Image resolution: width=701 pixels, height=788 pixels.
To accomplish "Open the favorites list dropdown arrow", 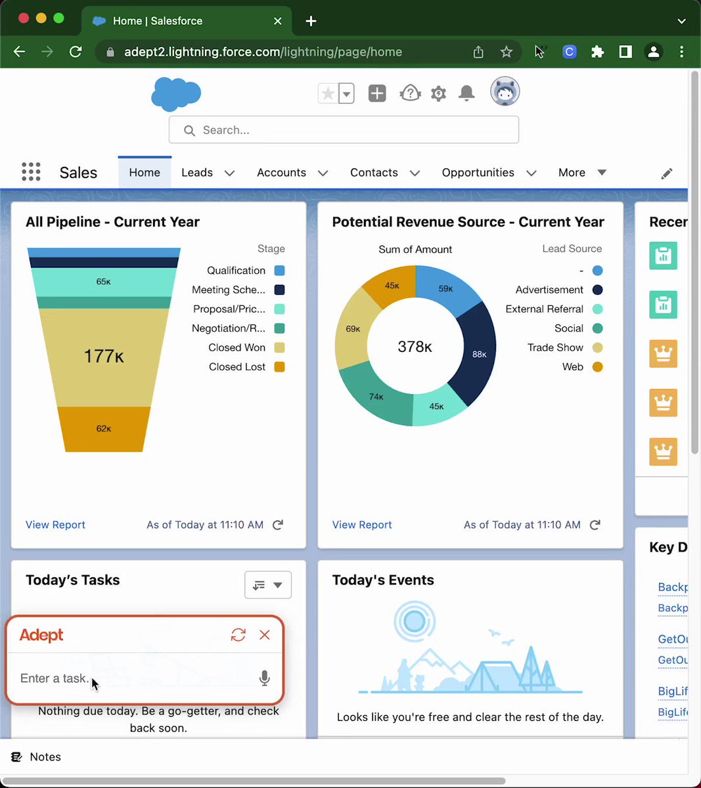I will tap(346, 93).
